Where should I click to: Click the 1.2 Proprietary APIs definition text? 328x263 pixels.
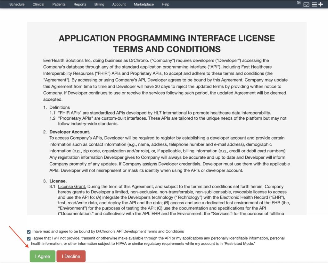[x=172, y=121]
